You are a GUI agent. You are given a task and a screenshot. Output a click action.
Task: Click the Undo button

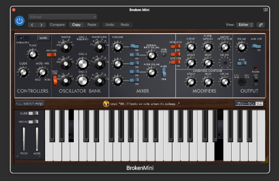(110, 25)
